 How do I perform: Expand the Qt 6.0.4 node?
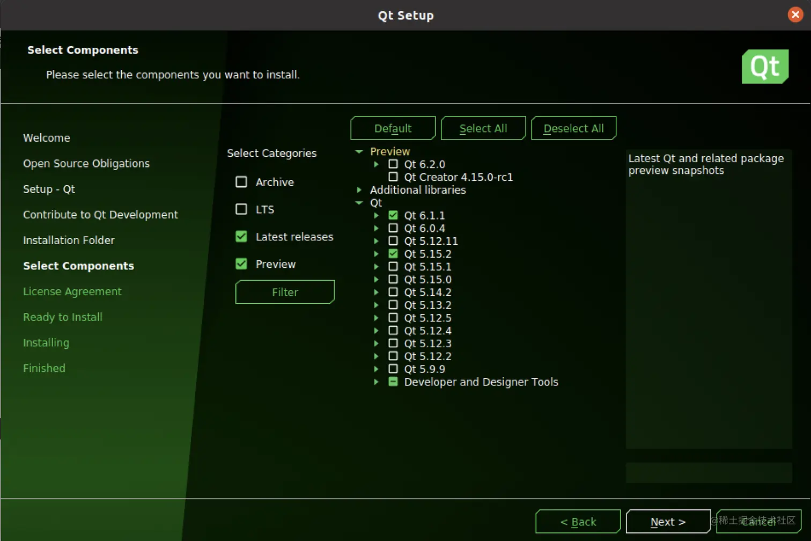376,228
